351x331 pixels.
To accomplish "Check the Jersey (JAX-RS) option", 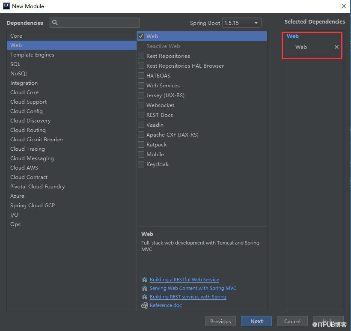I will (x=141, y=95).
